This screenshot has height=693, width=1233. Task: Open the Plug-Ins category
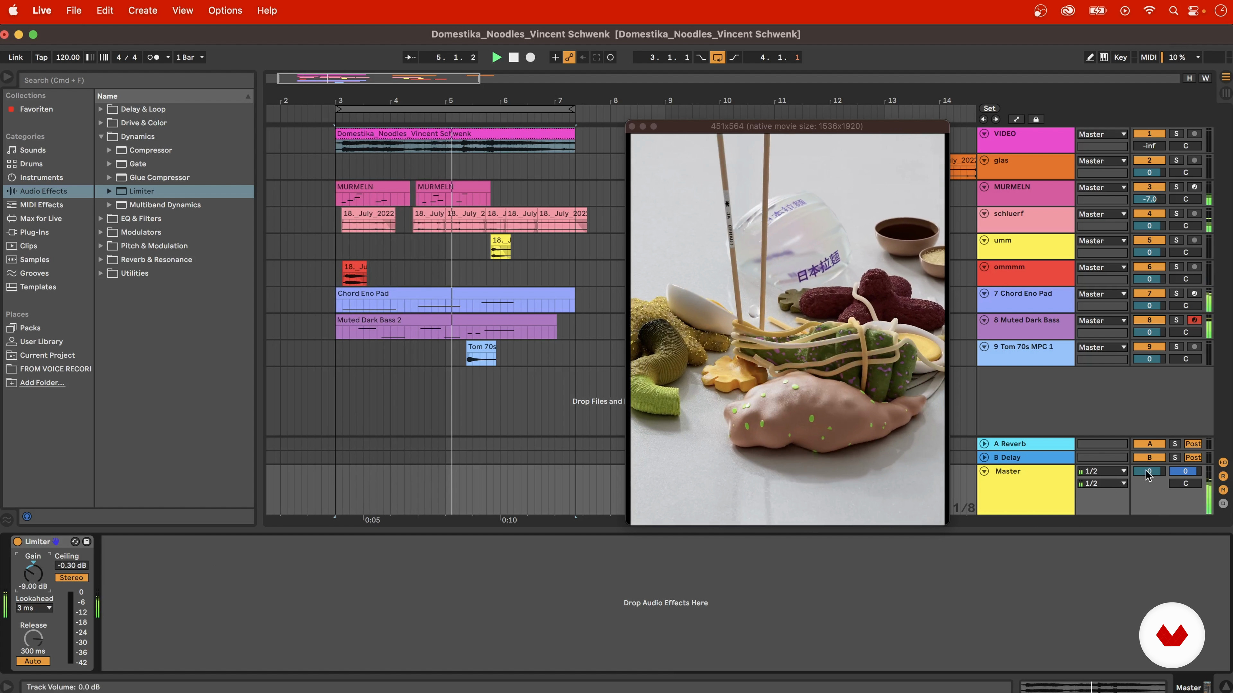34,232
